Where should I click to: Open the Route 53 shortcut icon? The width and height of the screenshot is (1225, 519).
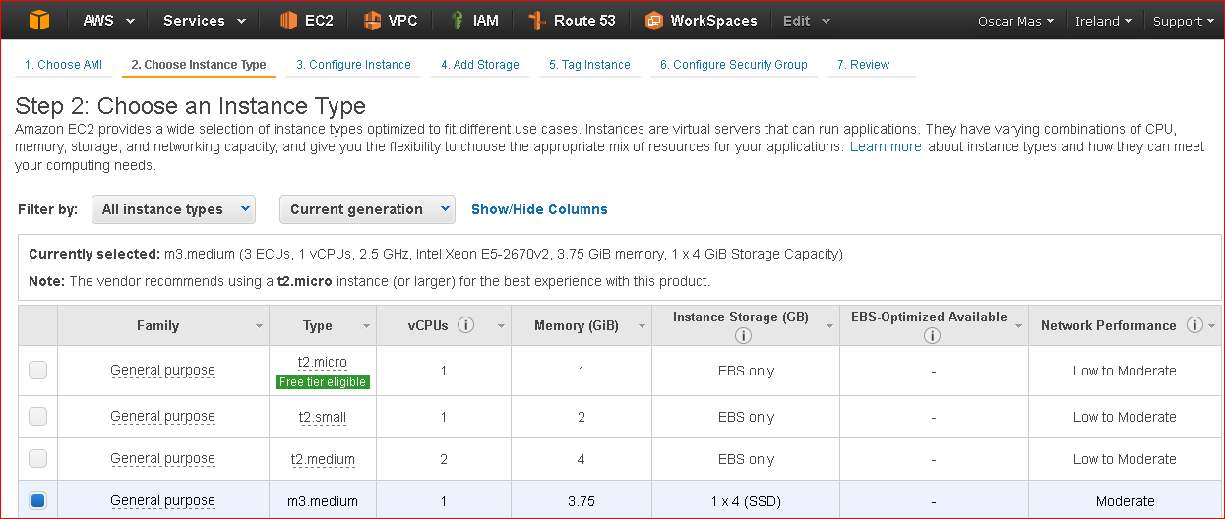[x=537, y=20]
